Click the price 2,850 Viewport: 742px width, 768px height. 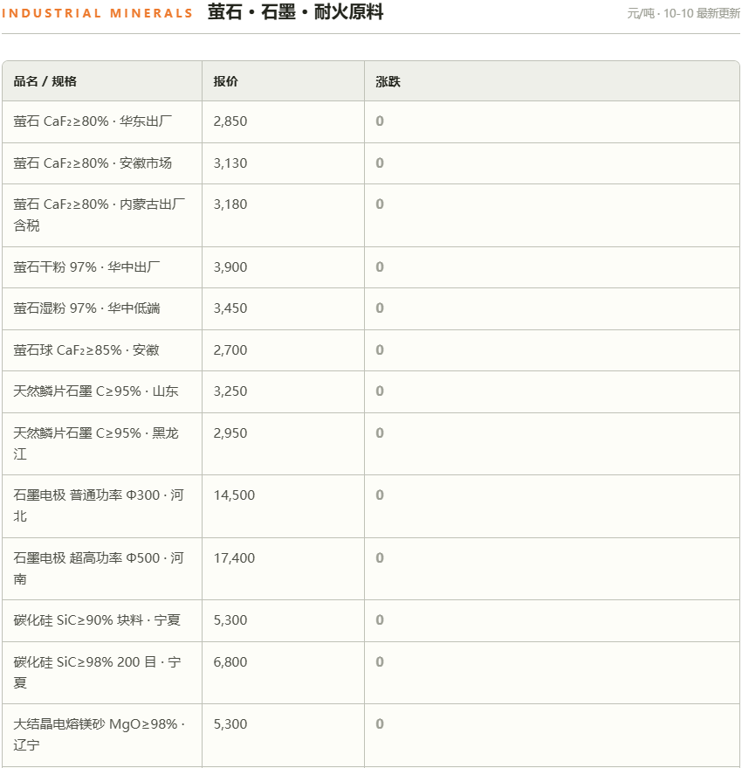tap(230, 121)
